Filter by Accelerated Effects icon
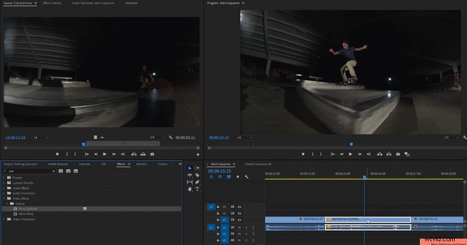467x245 pixels. click(61, 171)
